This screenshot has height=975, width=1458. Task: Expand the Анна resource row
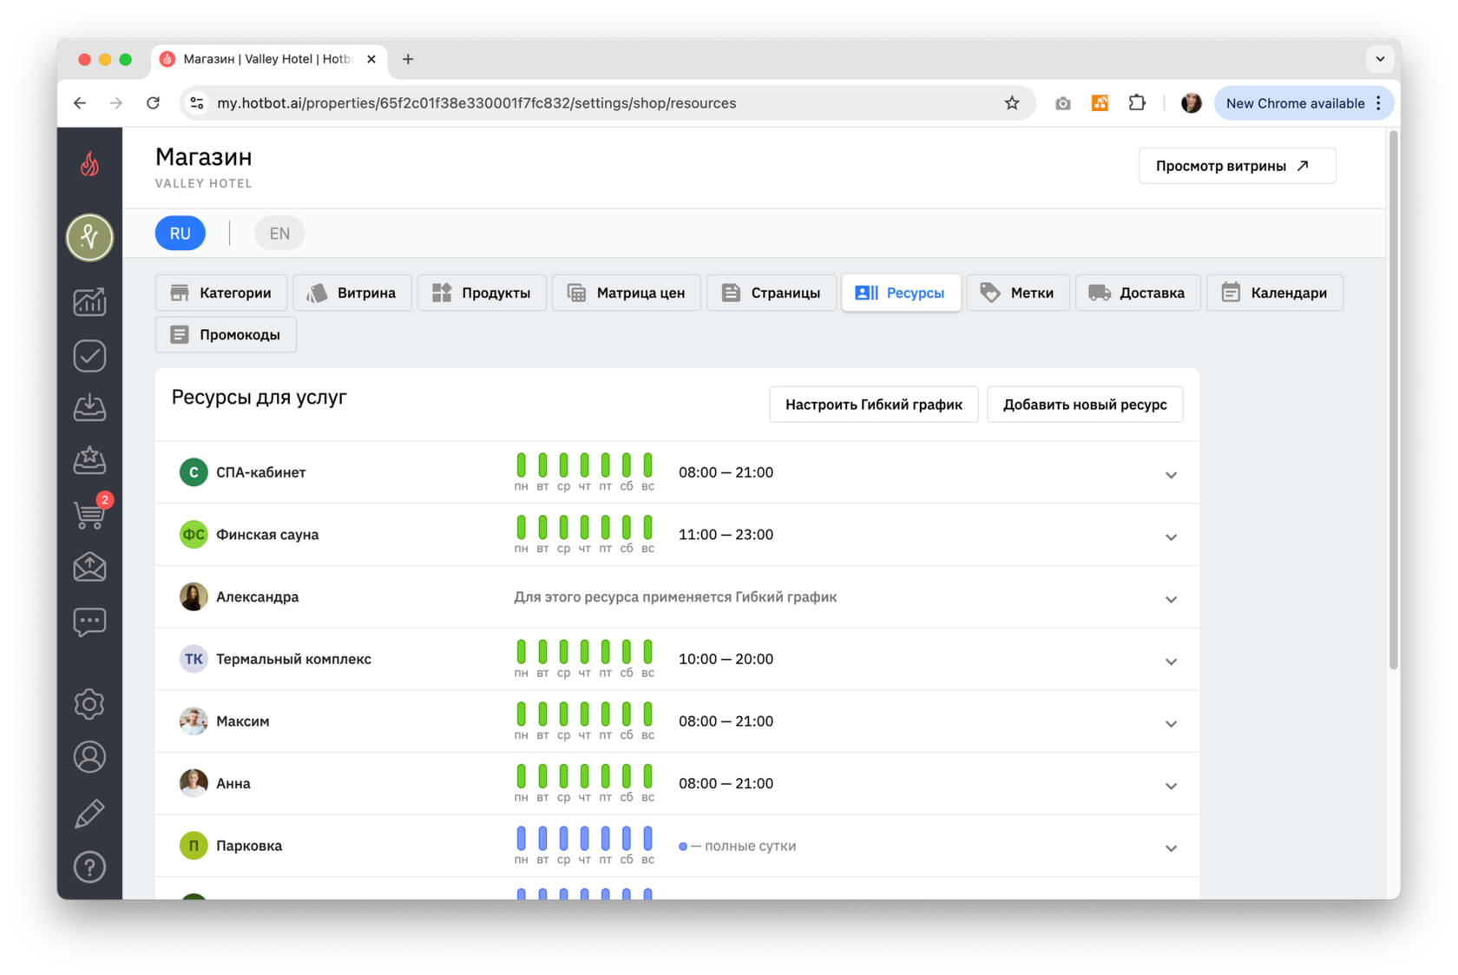pos(1171,786)
